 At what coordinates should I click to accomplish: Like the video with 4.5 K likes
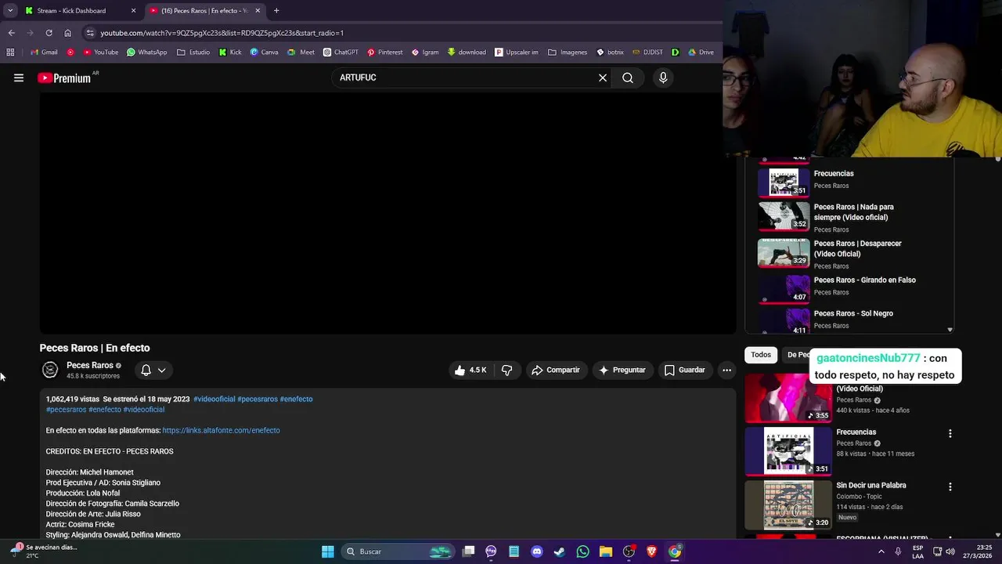point(470,370)
